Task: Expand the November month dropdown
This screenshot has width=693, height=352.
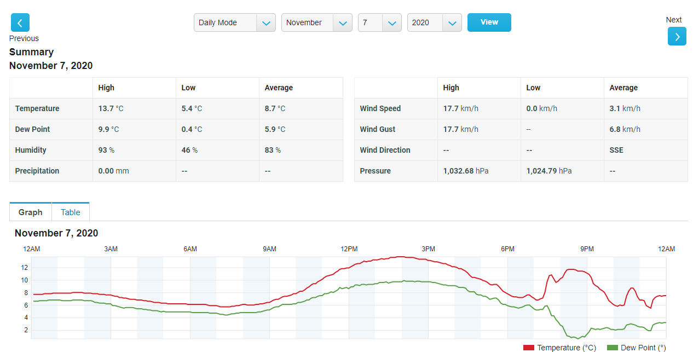Action: [x=316, y=22]
